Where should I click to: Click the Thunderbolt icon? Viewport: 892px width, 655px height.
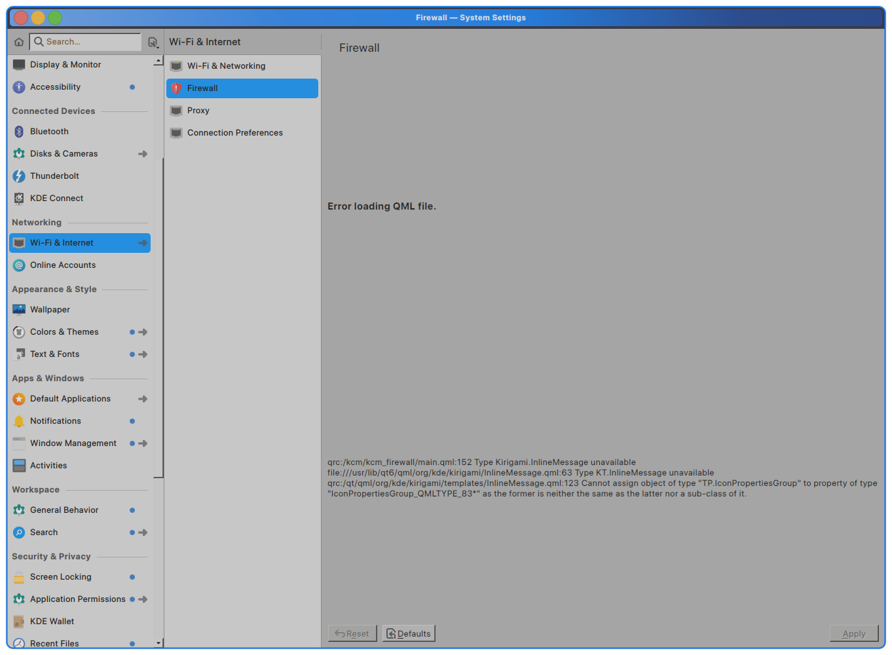tap(19, 176)
